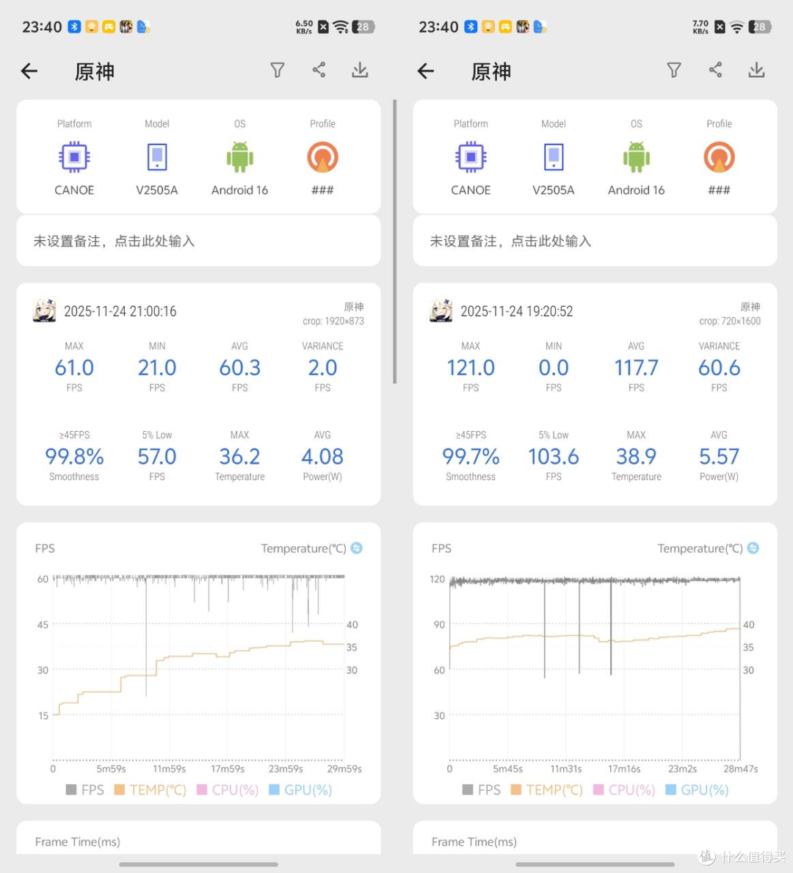Viewport: 793px width, 873px height.
Task: Tap V2505A model phone icon, left screen
Action: pyautogui.click(x=157, y=158)
